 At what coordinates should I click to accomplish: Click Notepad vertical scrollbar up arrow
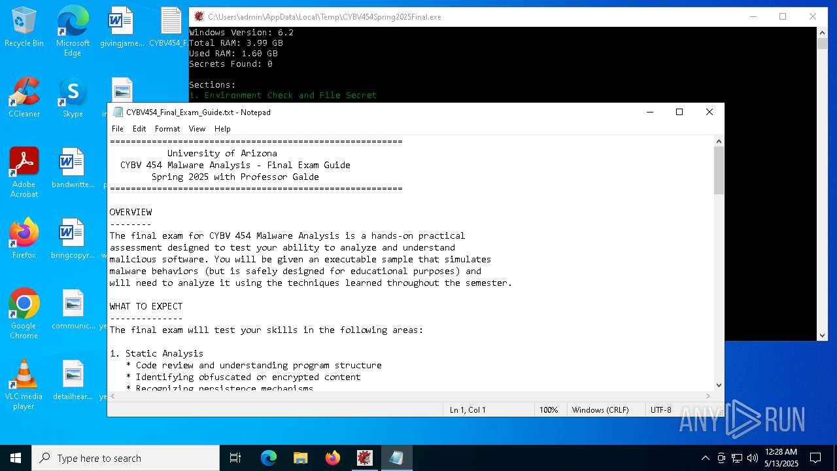[x=719, y=141]
